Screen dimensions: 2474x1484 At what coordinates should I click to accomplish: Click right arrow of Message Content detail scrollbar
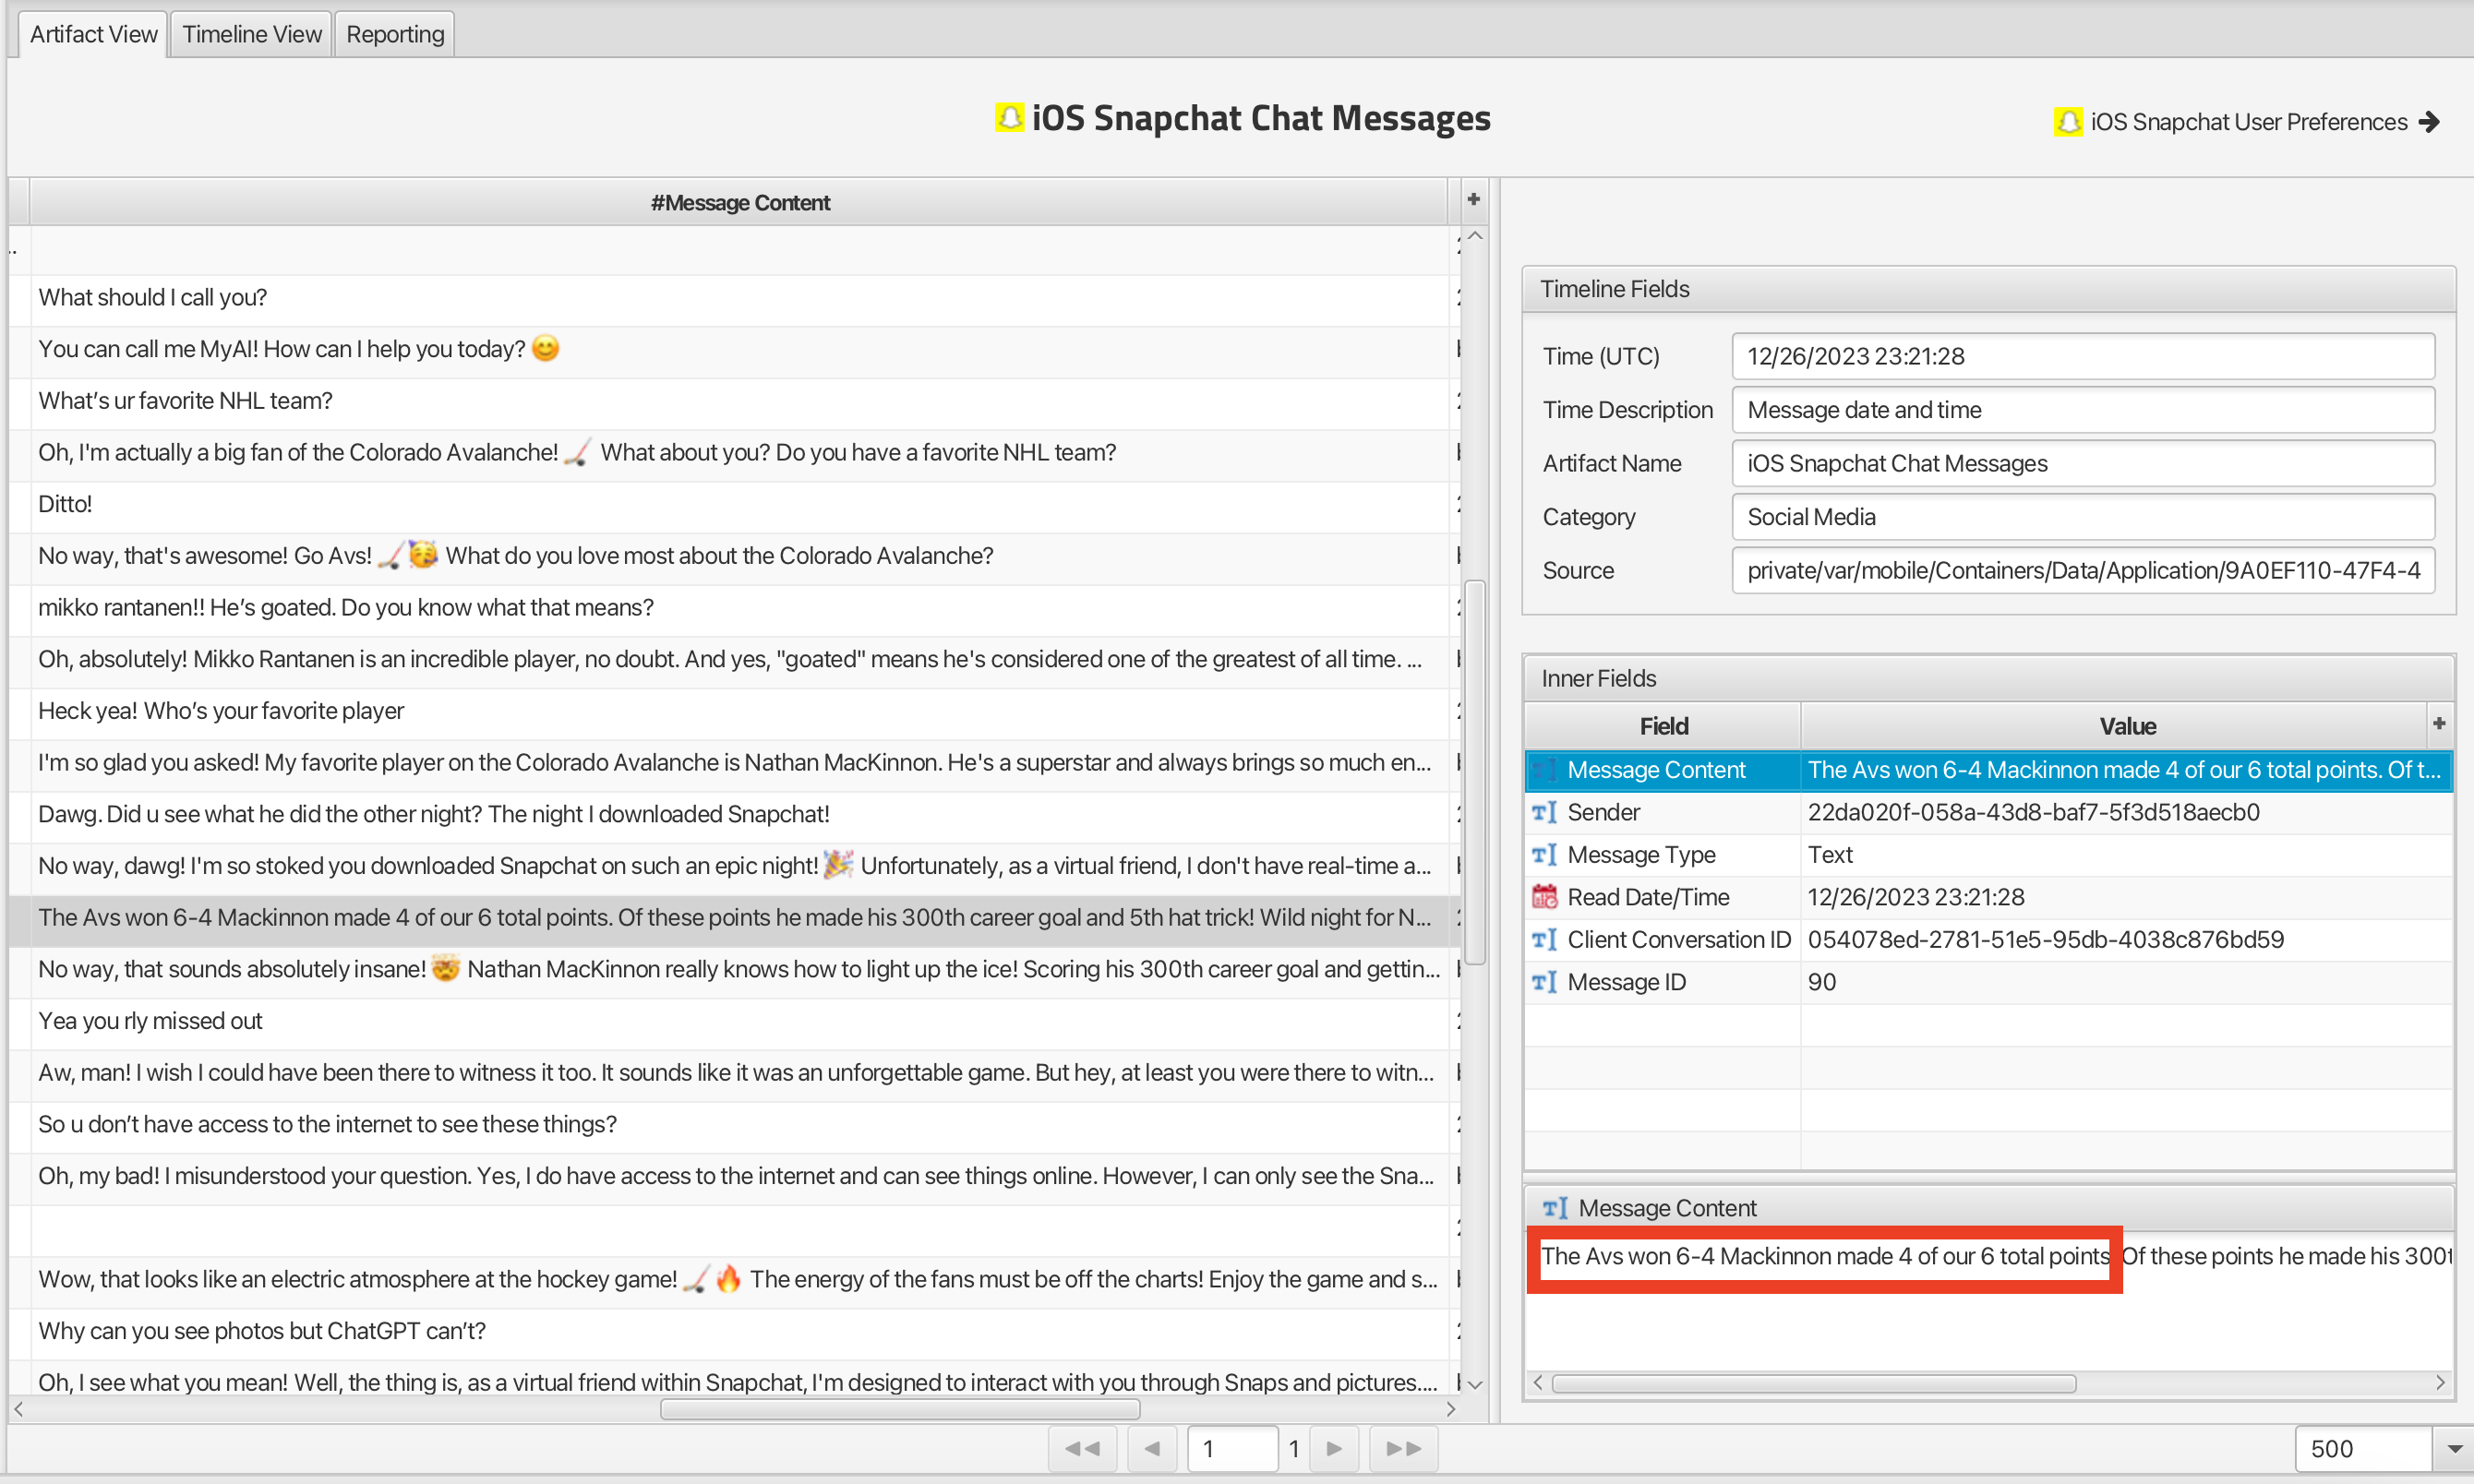[2441, 1383]
